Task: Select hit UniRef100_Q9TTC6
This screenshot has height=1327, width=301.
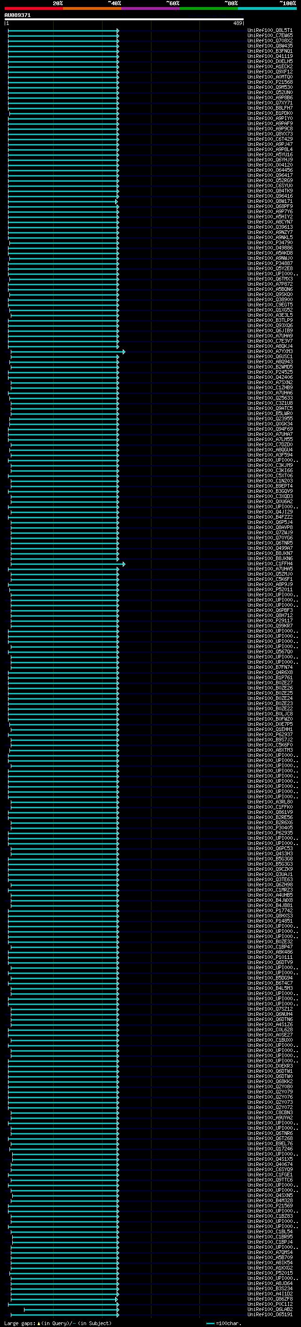Action: [269, 1180]
